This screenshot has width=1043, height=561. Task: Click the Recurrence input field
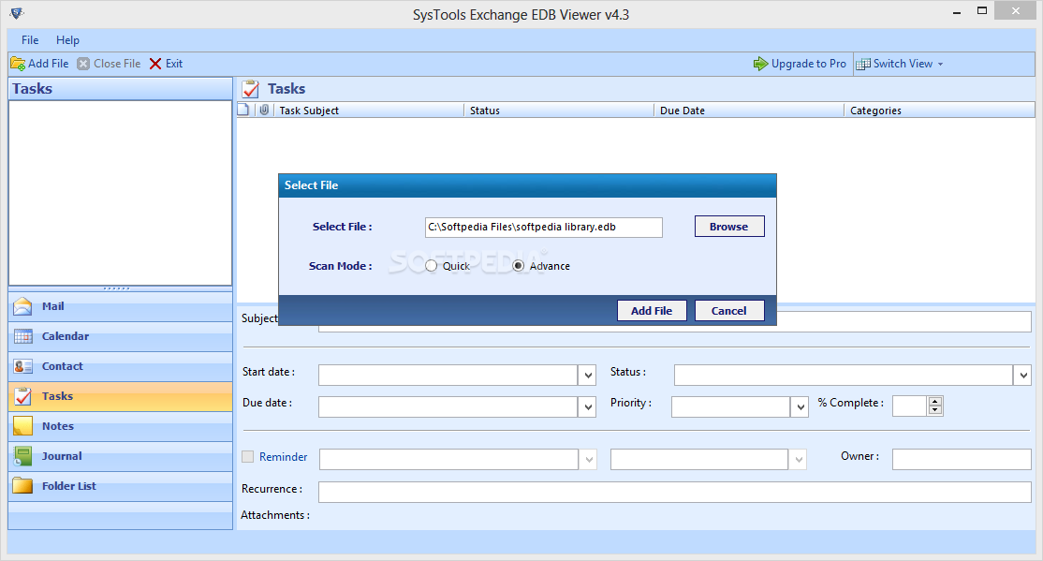(674, 492)
